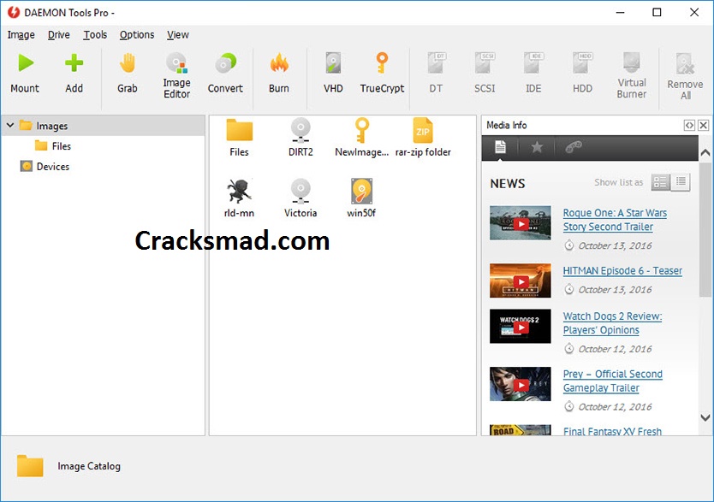
Task: Add an HDD virtual drive
Action: click(582, 62)
